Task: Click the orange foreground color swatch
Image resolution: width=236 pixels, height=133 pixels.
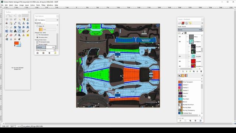Action: coord(16,43)
